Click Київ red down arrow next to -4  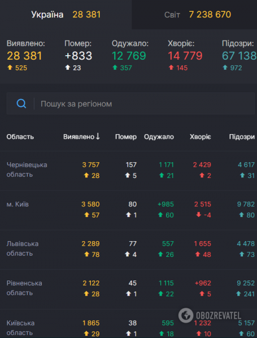pos(199,215)
